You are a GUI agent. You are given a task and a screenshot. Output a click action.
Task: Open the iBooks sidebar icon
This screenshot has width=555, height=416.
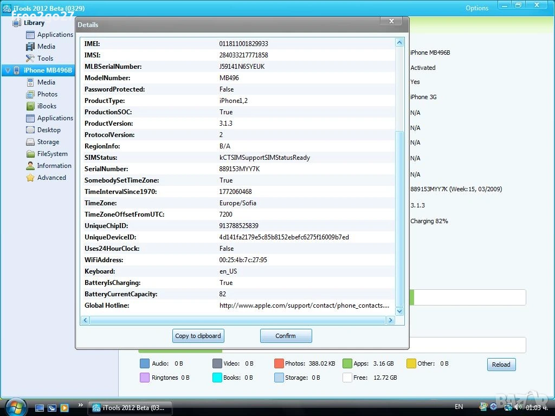30,106
